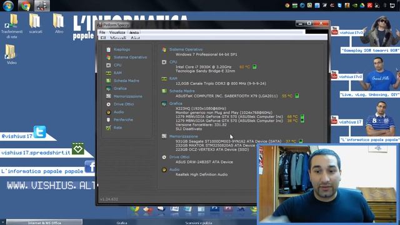Open the "Trasferimenti di rete" desktop folder
The height and width of the screenshot is (225, 400).
(x=12, y=26)
